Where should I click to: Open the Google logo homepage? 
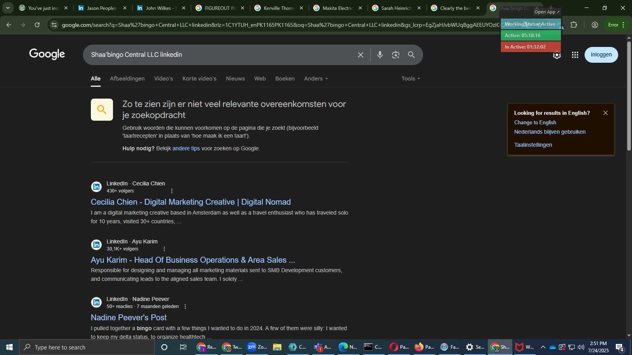pyautogui.click(x=47, y=54)
